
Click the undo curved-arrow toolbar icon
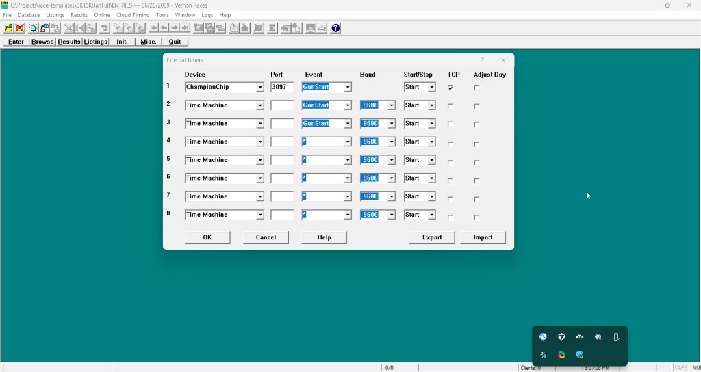[x=104, y=28]
